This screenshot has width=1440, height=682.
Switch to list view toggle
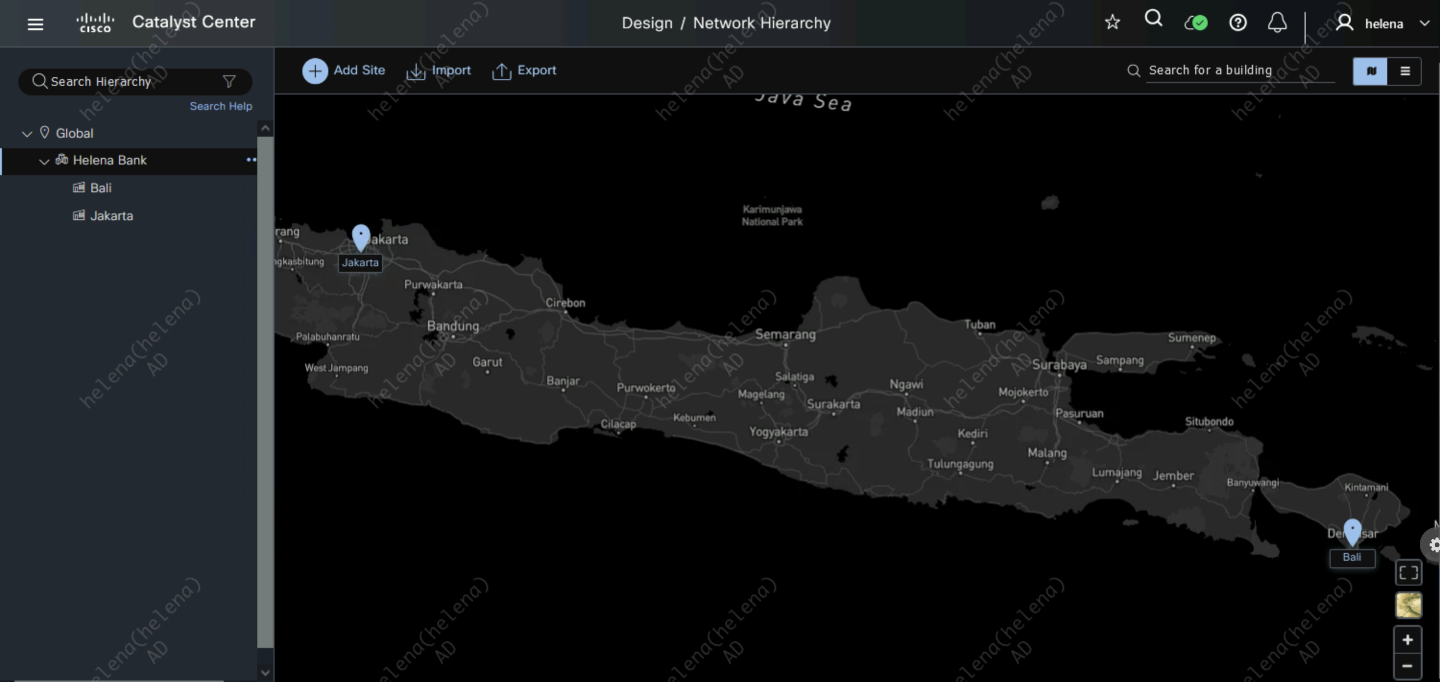pos(1404,71)
